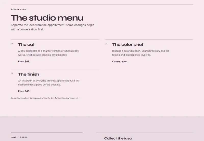Select 'The finish' service title
This screenshot has width=204, height=141.
[x=29, y=74]
